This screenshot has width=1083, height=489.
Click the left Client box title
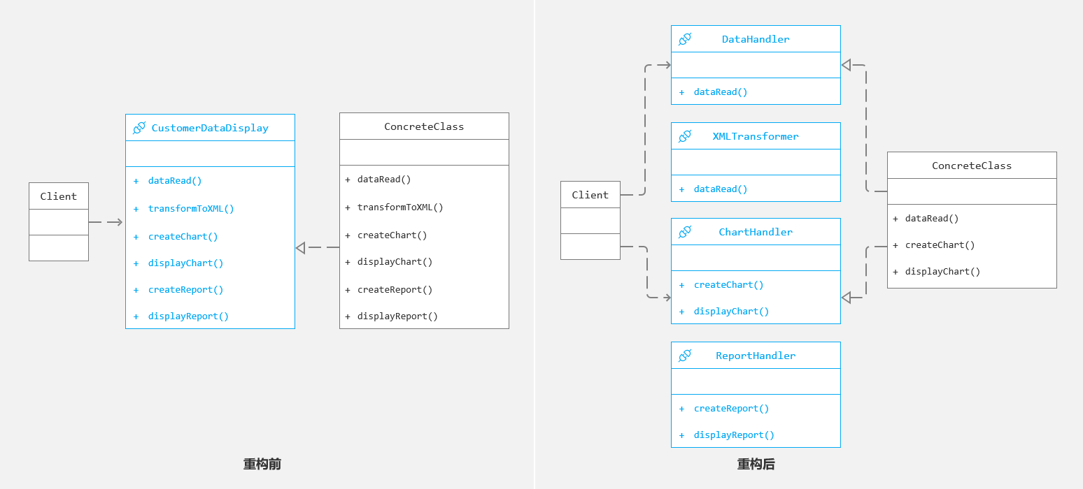(x=59, y=196)
